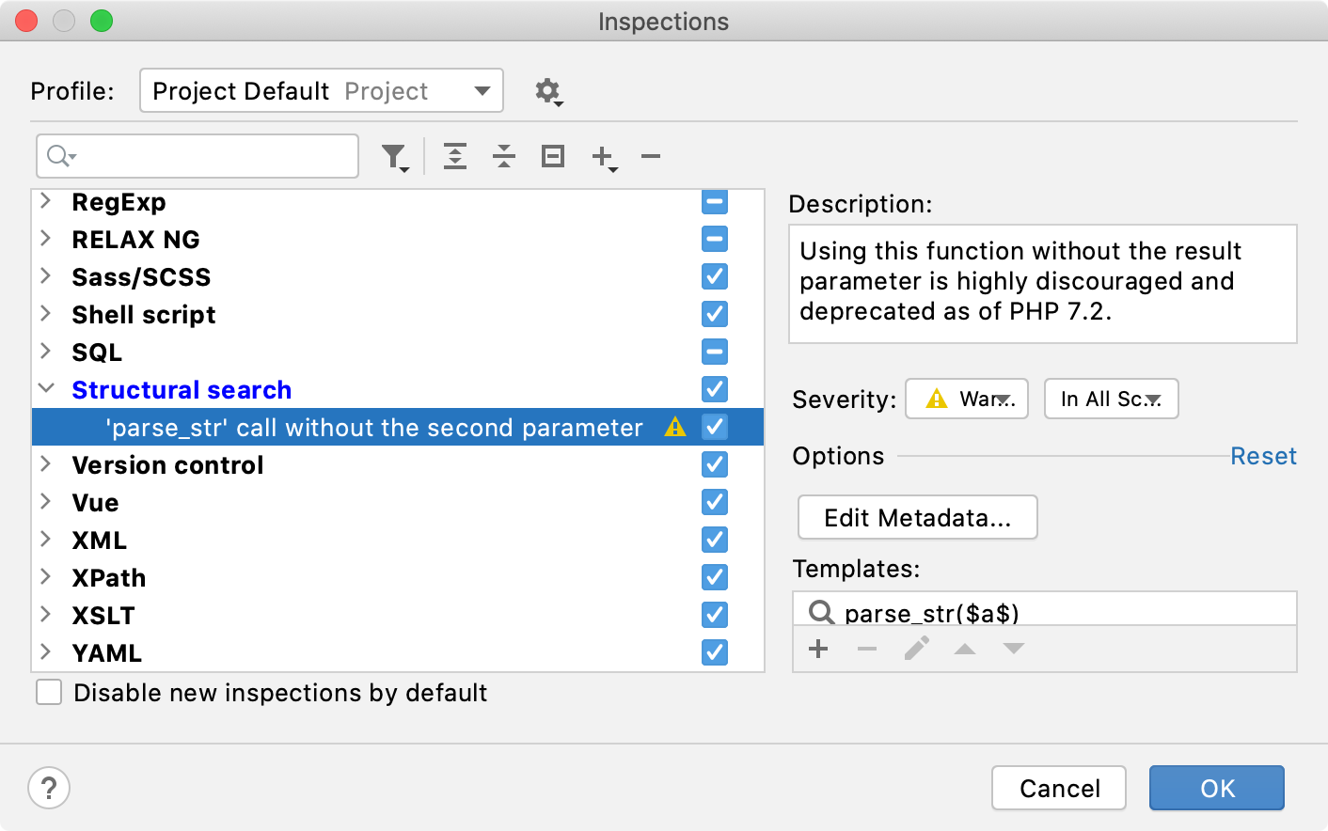Expand the Vue tree node
The width and height of the screenshot is (1328, 831).
click(45, 501)
